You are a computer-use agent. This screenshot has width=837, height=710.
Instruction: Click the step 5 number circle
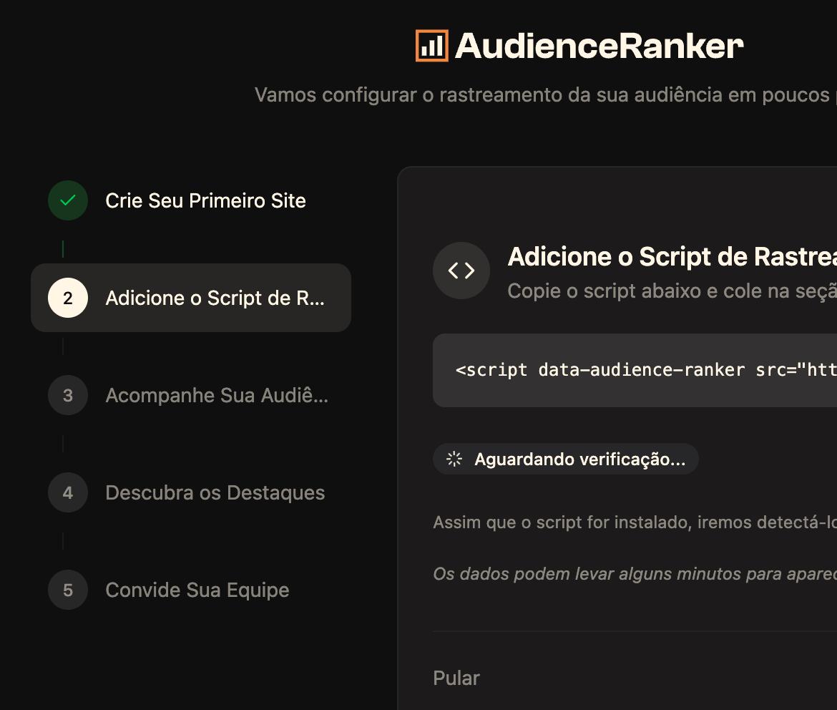(x=68, y=590)
